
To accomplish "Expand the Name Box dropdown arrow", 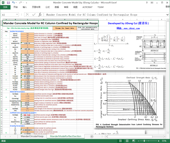I will [17, 14].
